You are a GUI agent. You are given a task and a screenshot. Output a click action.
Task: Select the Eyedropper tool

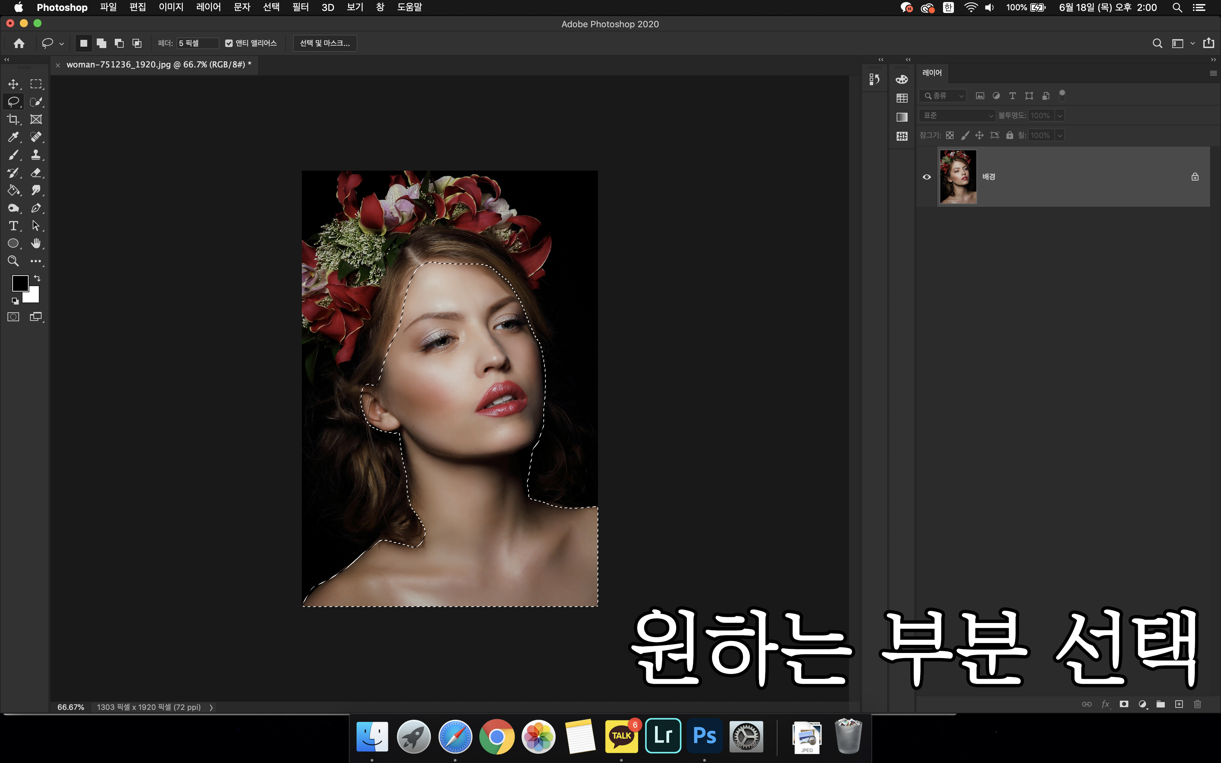click(x=13, y=137)
